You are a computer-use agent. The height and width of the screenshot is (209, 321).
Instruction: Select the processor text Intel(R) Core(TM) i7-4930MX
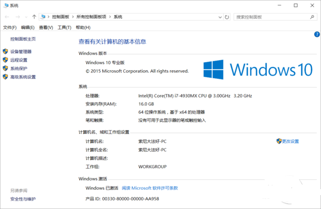(x=167, y=96)
